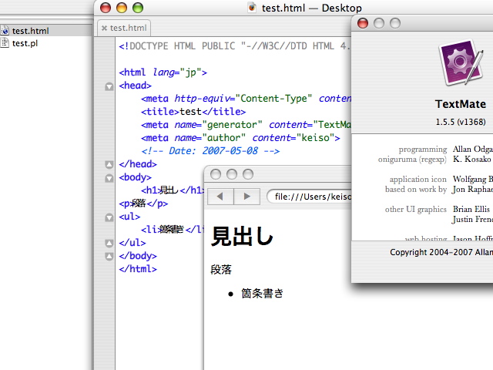Click the TextMate application icon in About window
Viewport: 493px width, 370px height.
tap(460, 66)
